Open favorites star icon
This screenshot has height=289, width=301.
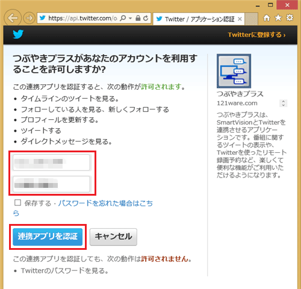pos(278,18)
